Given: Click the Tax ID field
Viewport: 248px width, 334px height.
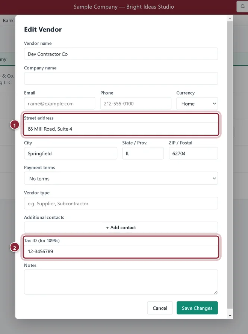Looking at the screenshot, I should click(121, 251).
